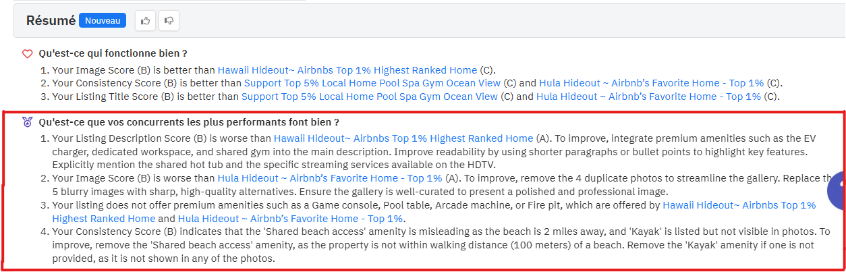Open the purple floating button on the right edge
This screenshot has width=846, height=272.
coord(839,191)
